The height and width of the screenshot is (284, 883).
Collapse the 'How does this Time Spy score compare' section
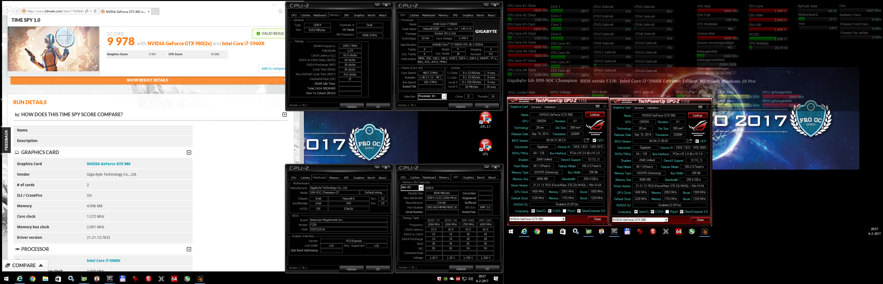click(285, 115)
